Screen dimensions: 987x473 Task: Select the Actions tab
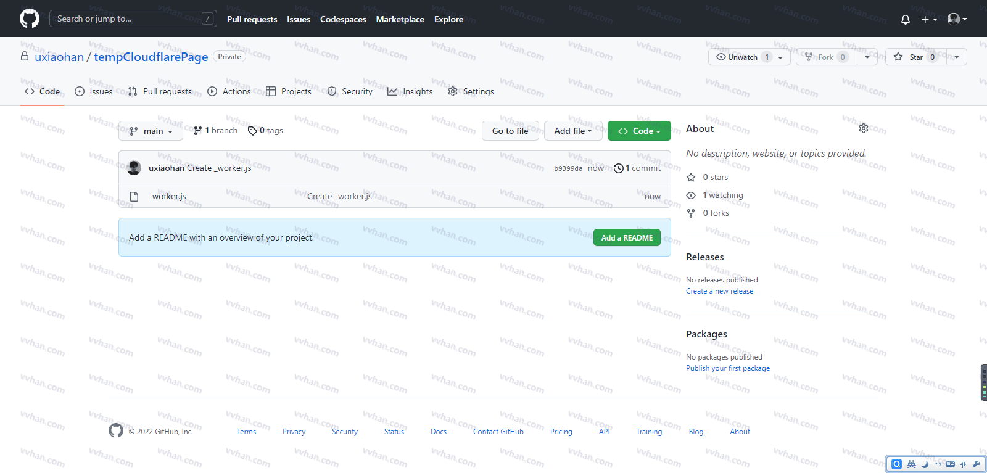[x=229, y=91]
